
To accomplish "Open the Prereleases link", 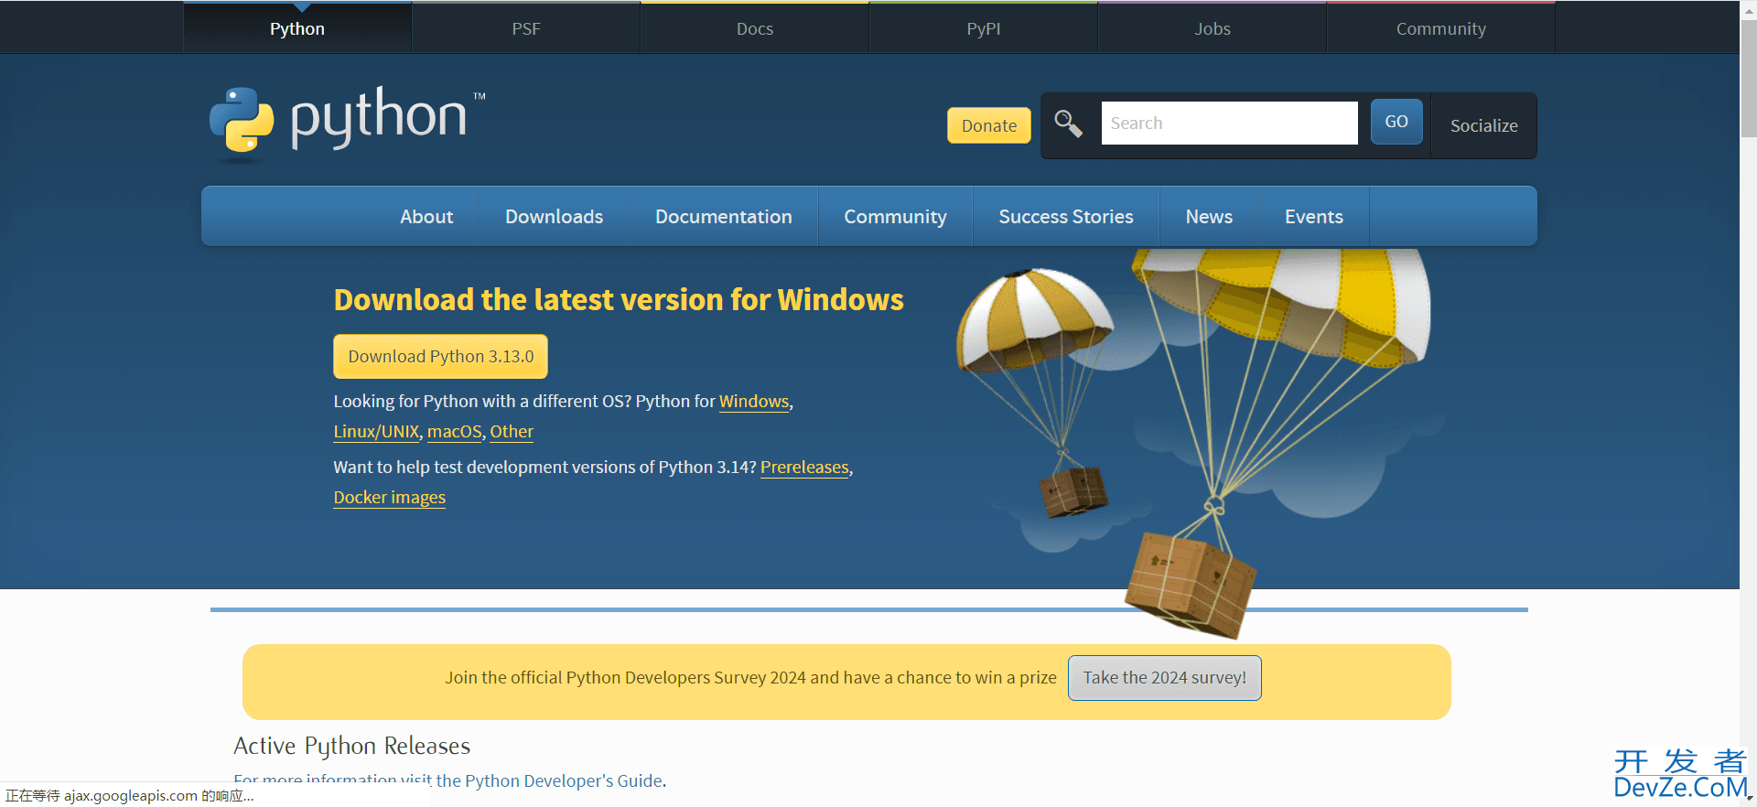I will tap(804, 468).
